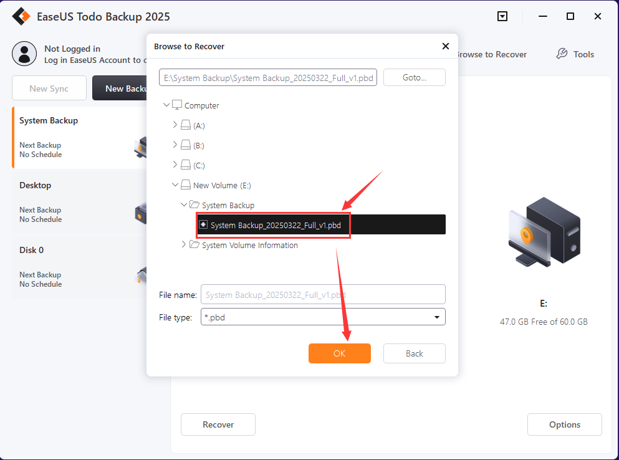Image resolution: width=619 pixels, height=460 pixels.
Task: Click the pbd file icon of selected backup
Action: click(203, 224)
